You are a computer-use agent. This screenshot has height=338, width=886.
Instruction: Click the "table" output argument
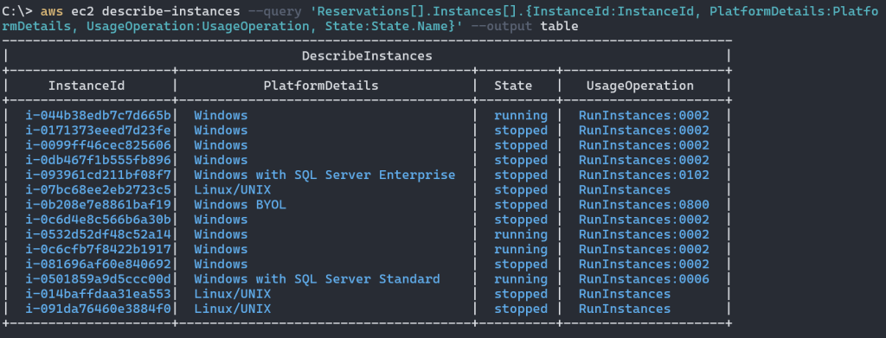click(560, 26)
